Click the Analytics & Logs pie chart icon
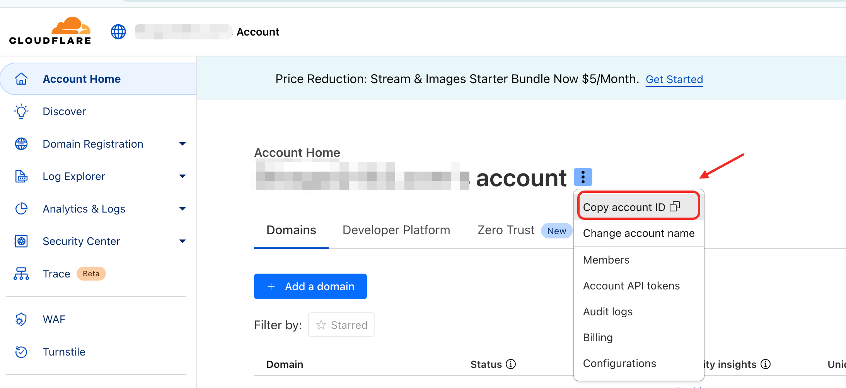The height and width of the screenshot is (388, 846). (21, 209)
